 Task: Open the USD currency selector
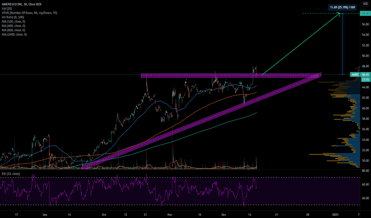(x=365, y=4)
